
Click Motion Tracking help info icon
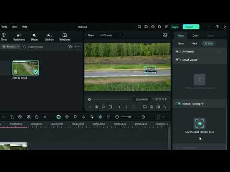(203, 104)
